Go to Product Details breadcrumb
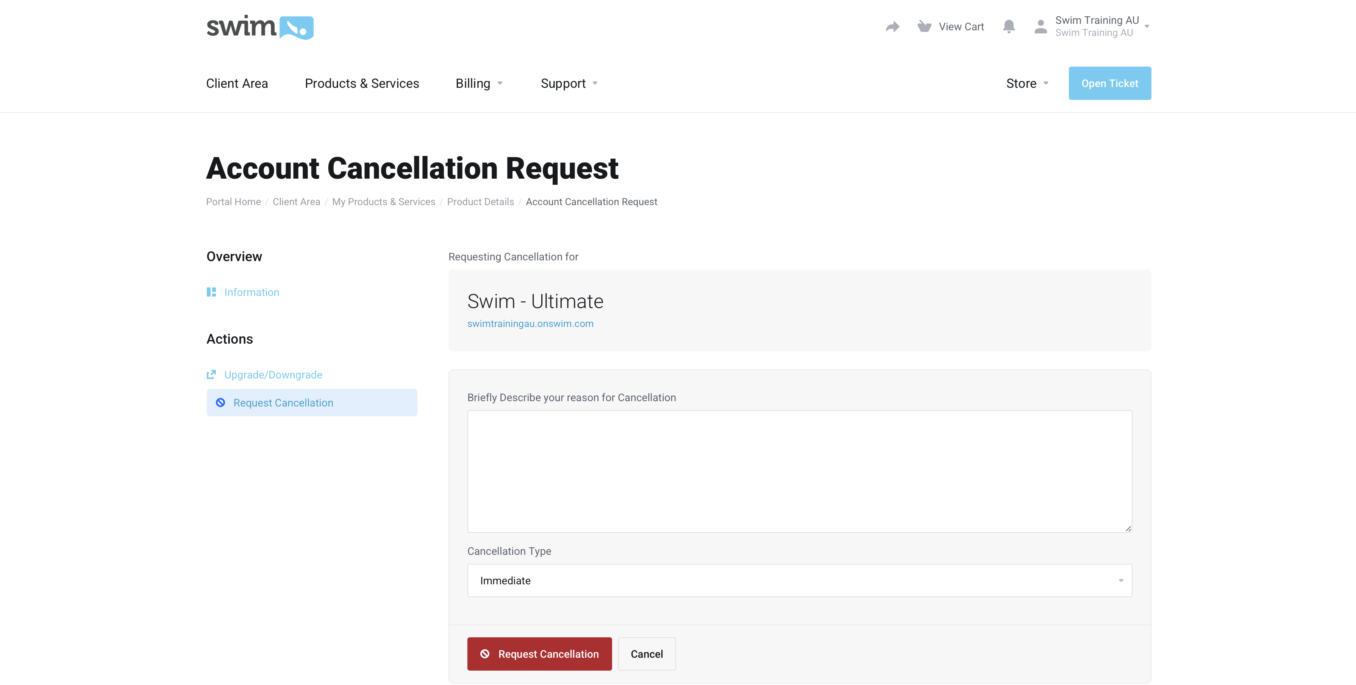Screen dimensions: 1356x685 click(x=480, y=201)
